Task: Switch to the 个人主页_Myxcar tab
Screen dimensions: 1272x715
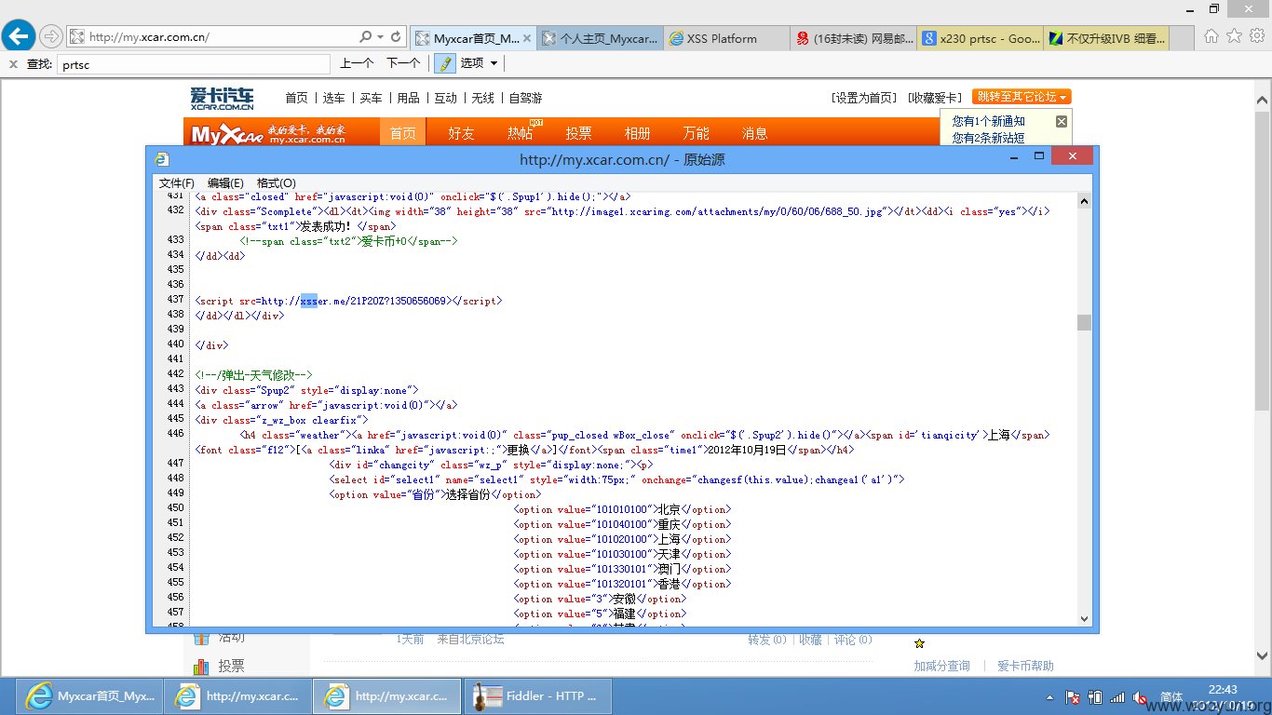Action: (601, 38)
